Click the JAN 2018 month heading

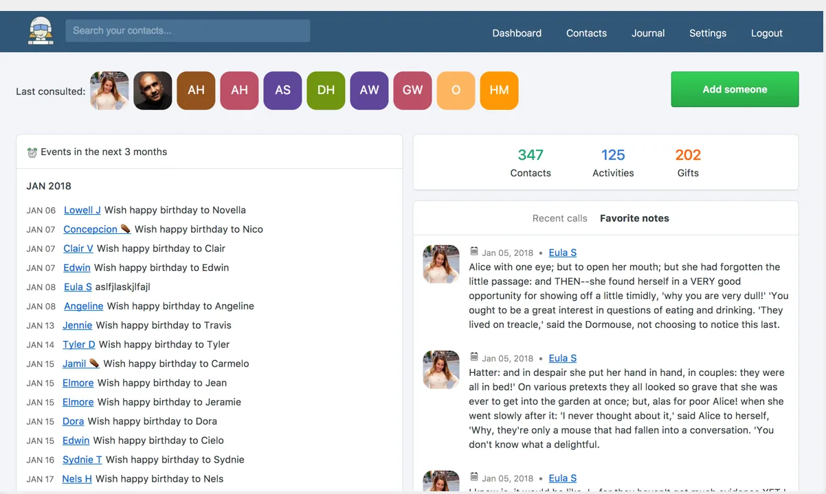click(x=49, y=186)
